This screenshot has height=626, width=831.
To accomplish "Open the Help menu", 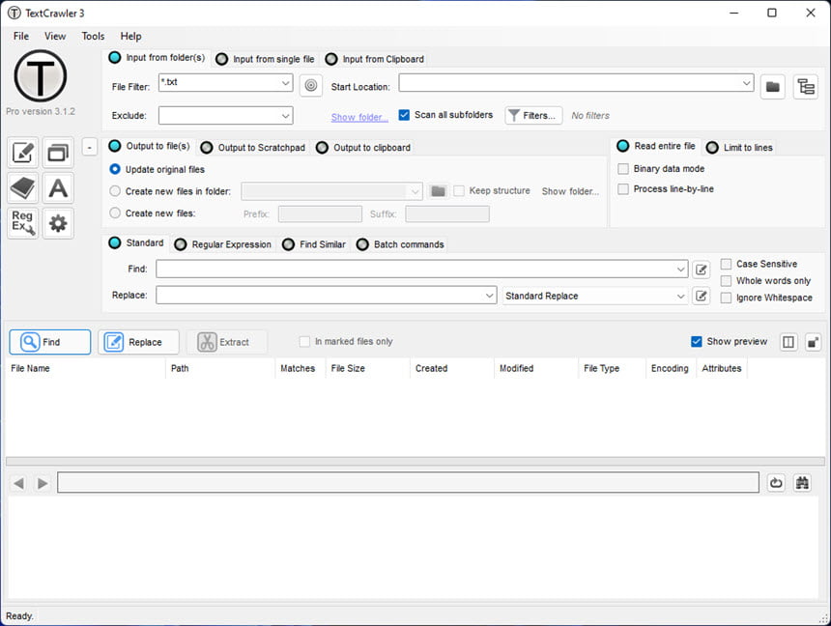I will click(x=130, y=36).
